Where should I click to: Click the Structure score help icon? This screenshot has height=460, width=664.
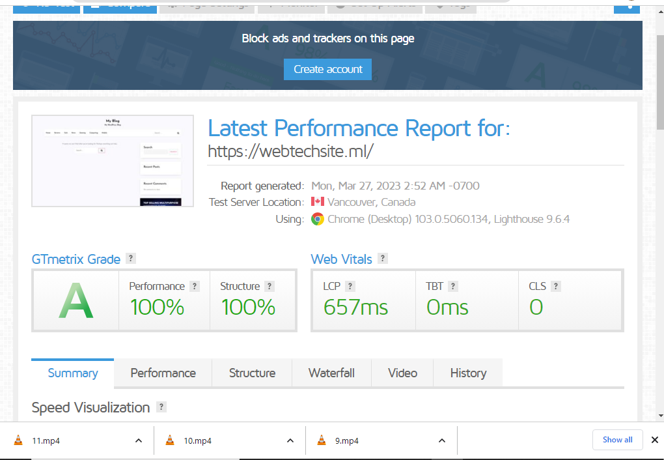[x=270, y=286]
